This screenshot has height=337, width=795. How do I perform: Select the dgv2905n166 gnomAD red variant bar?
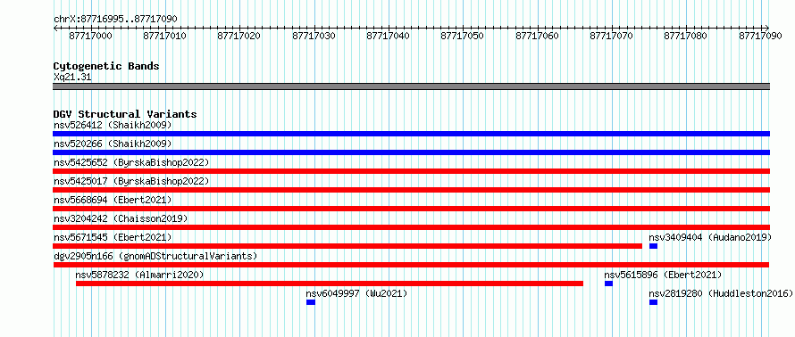pyautogui.click(x=411, y=265)
